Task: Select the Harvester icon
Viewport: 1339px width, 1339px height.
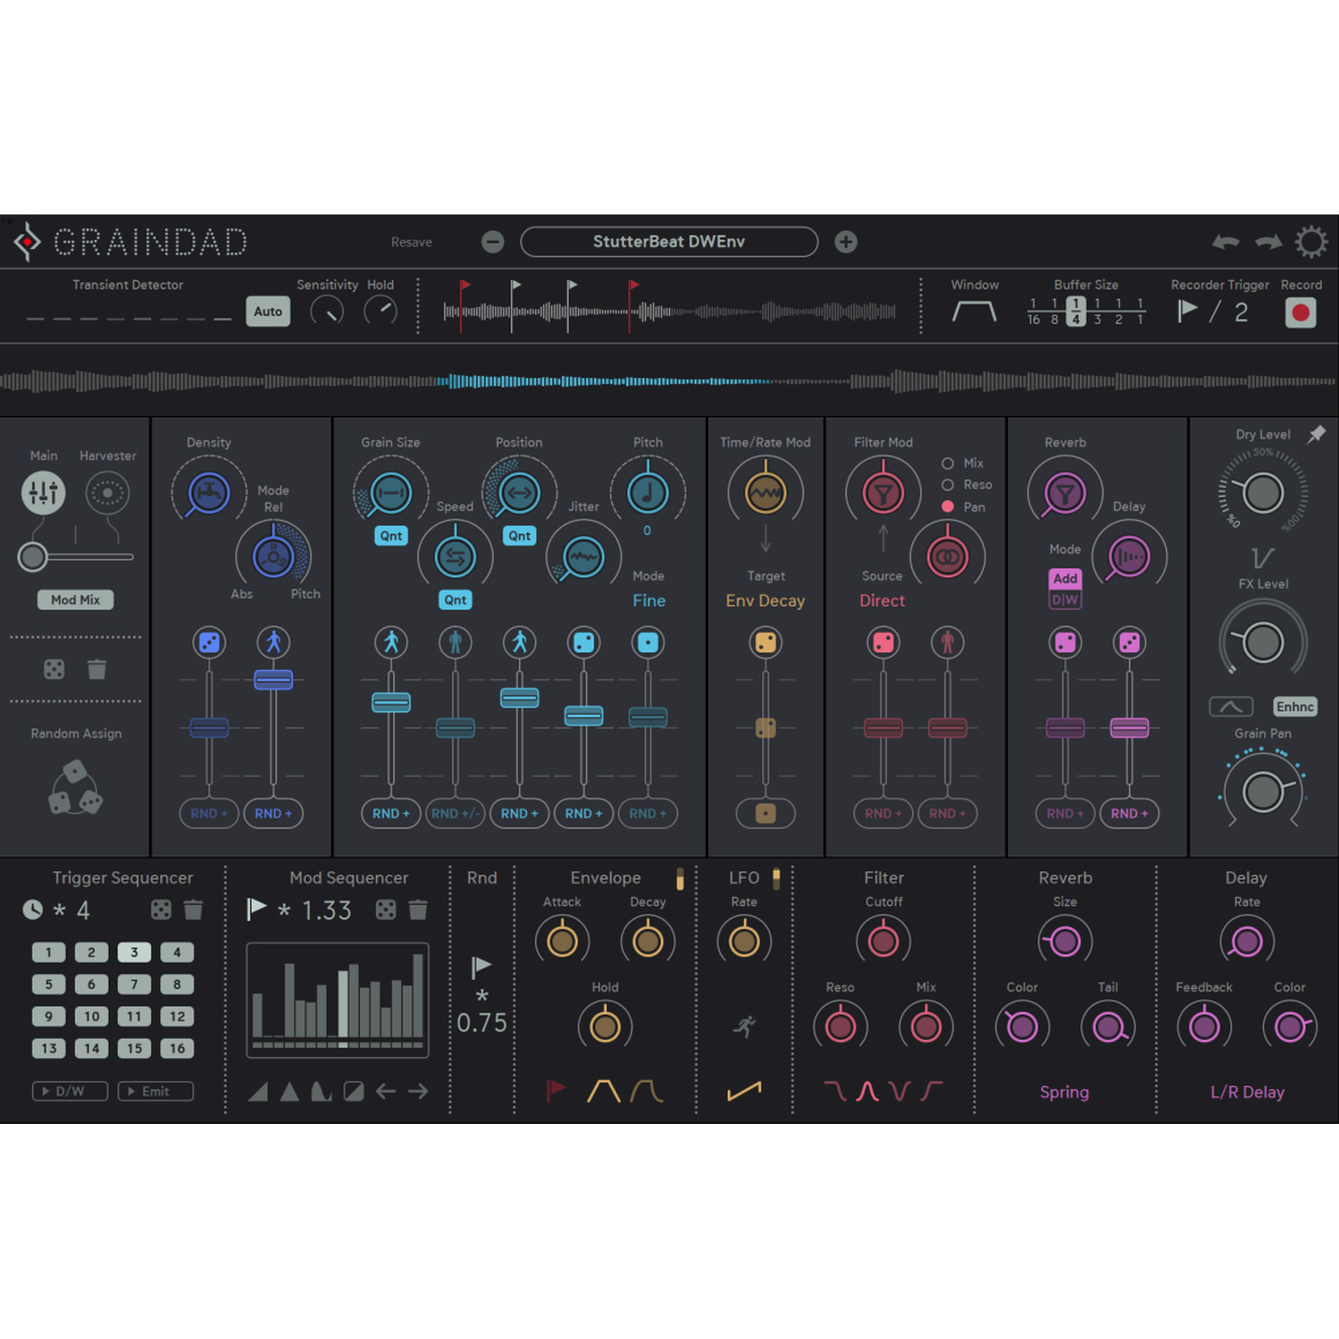Action: click(x=107, y=493)
